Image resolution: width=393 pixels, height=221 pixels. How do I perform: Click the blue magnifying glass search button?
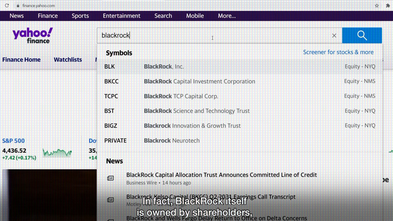(x=362, y=35)
